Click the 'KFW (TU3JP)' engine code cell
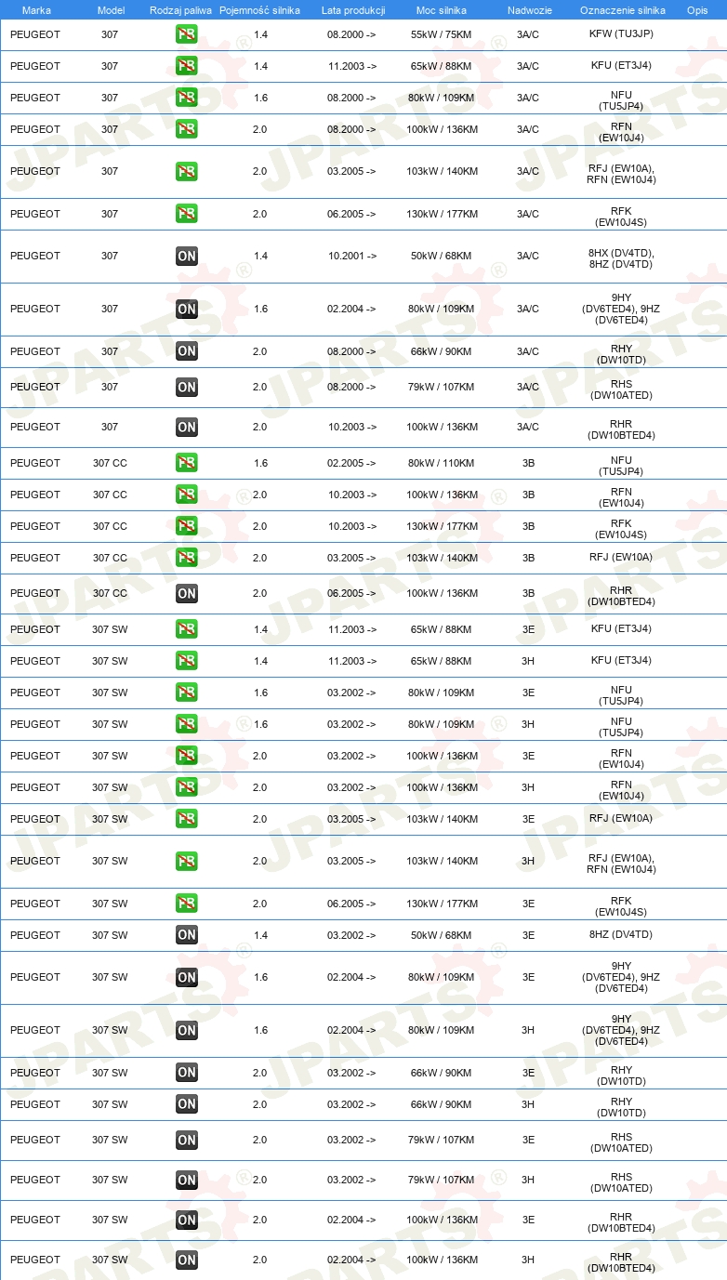The height and width of the screenshot is (1280, 727). point(621,34)
